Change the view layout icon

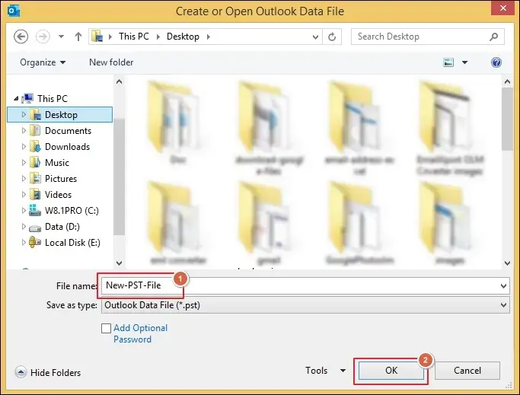(x=448, y=62)
